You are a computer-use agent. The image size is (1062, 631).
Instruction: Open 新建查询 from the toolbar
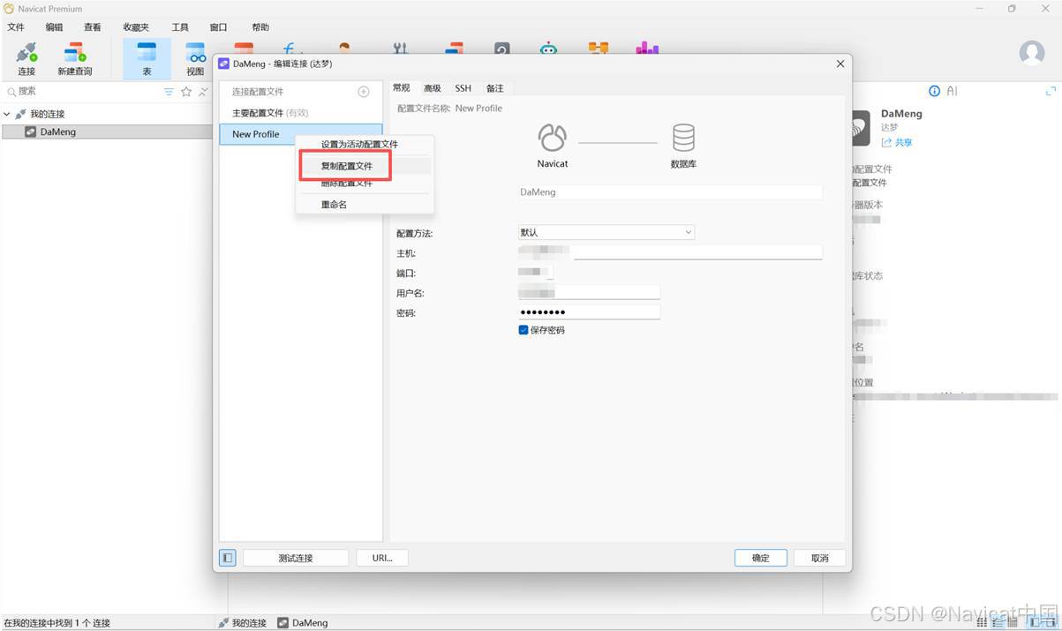tap(75, 58)
